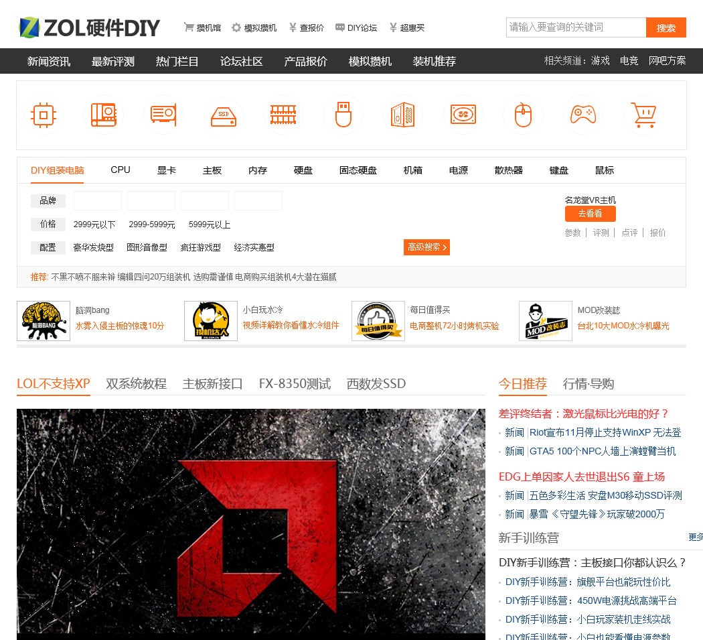Select the 主板 product tab

point(212,170)
